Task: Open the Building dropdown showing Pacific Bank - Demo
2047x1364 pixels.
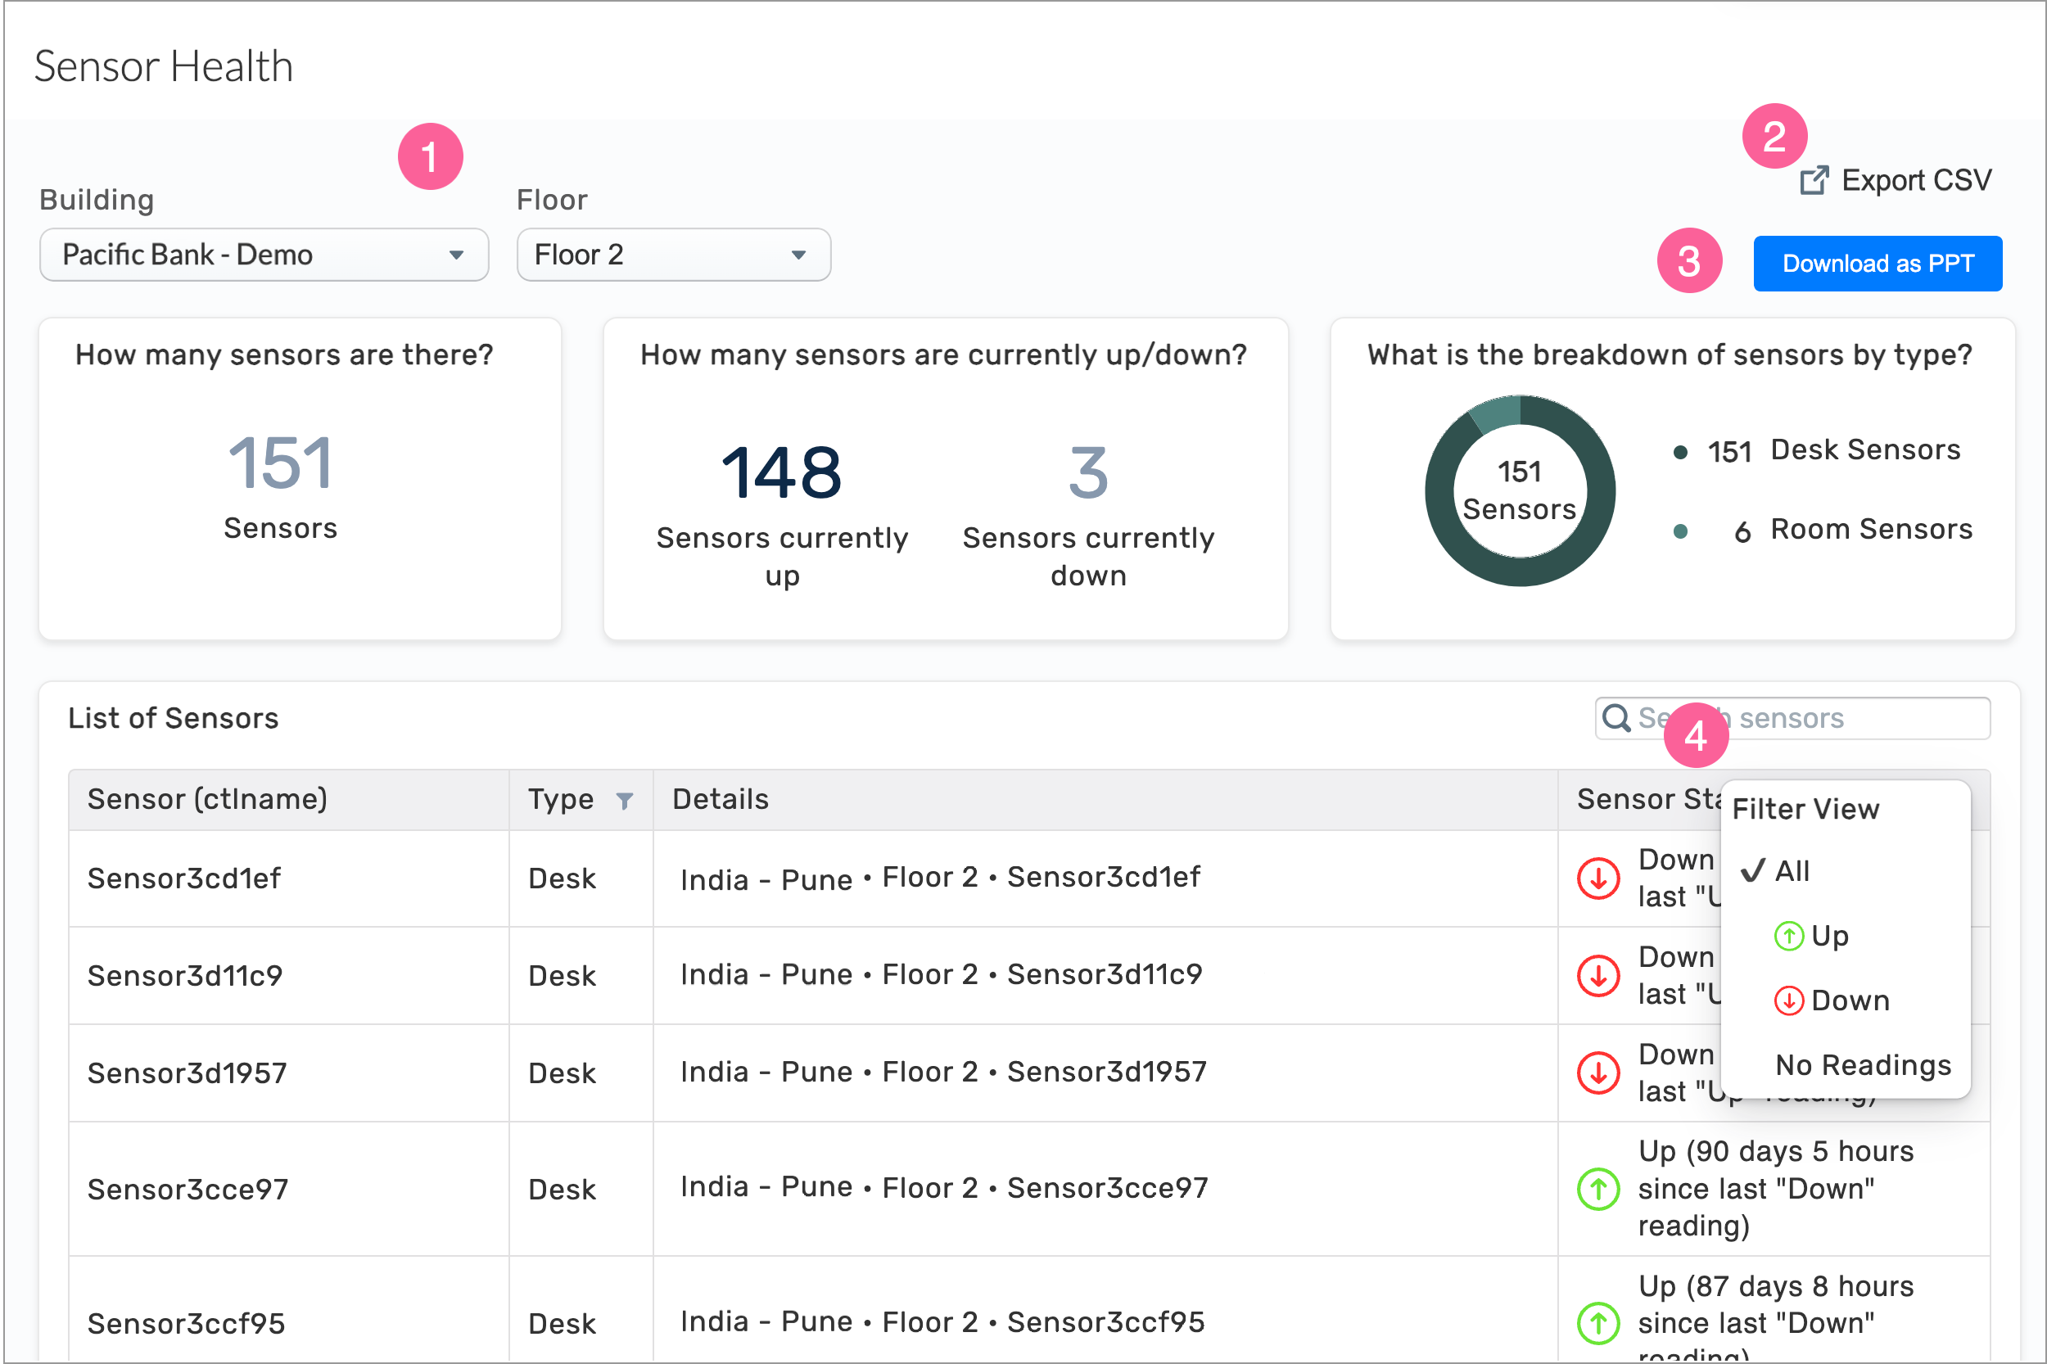Action: pos(264,254)
